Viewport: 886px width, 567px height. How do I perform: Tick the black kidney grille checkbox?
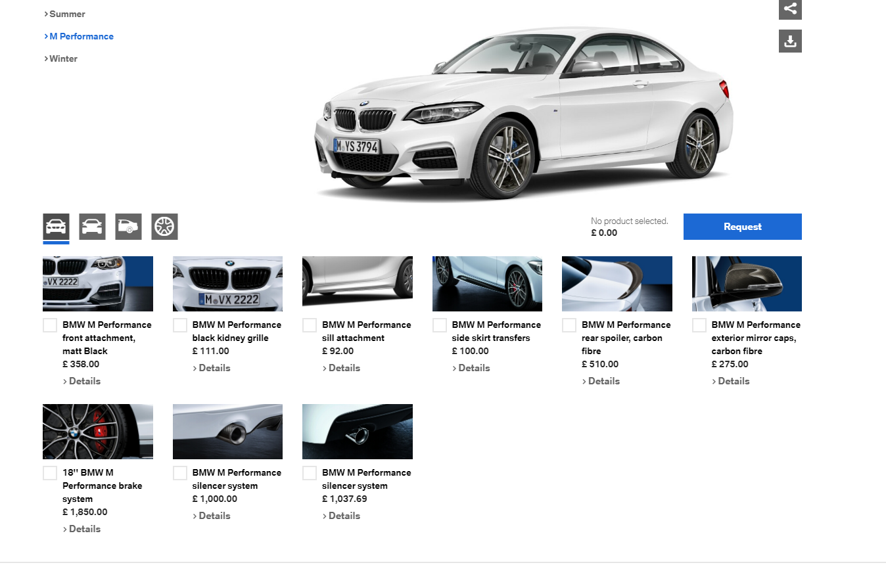(x=180, y=325)
